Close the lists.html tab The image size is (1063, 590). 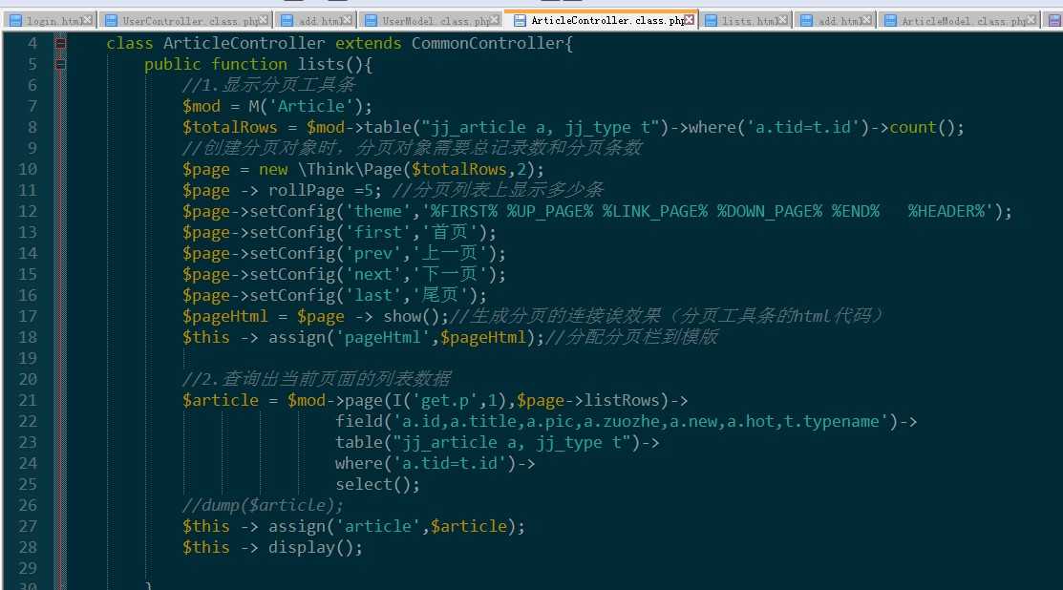[782, 20]
